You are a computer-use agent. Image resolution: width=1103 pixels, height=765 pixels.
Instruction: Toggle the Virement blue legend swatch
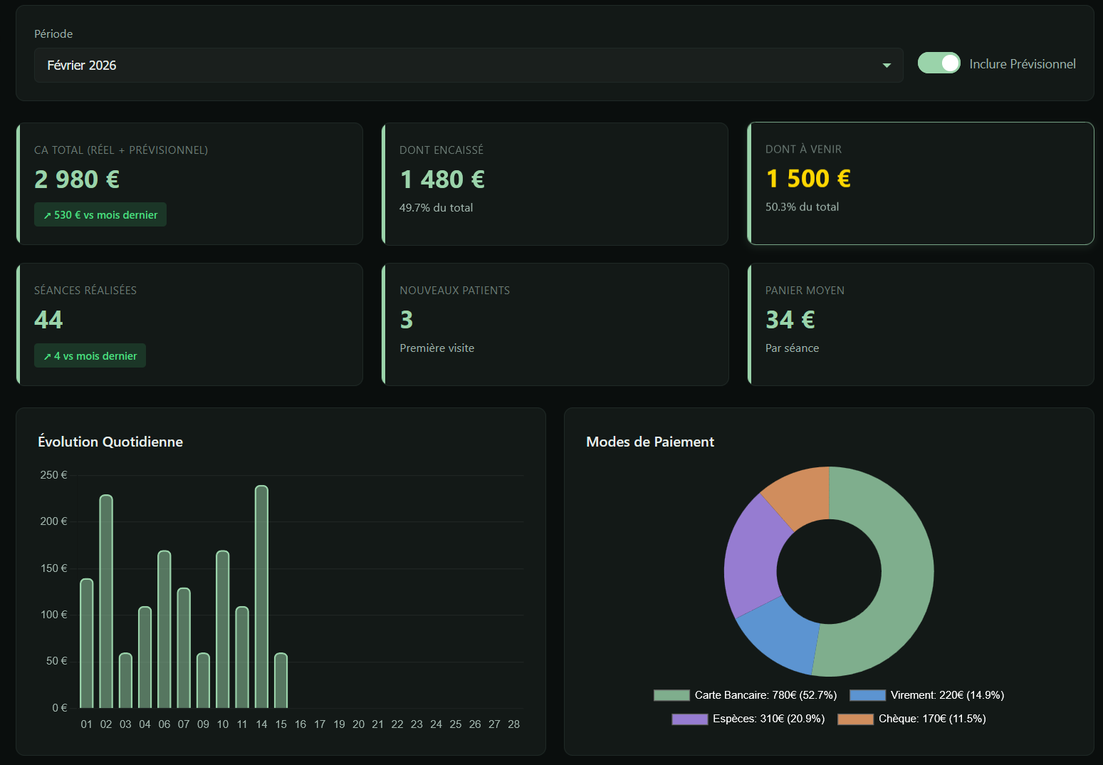click(867, 695)
